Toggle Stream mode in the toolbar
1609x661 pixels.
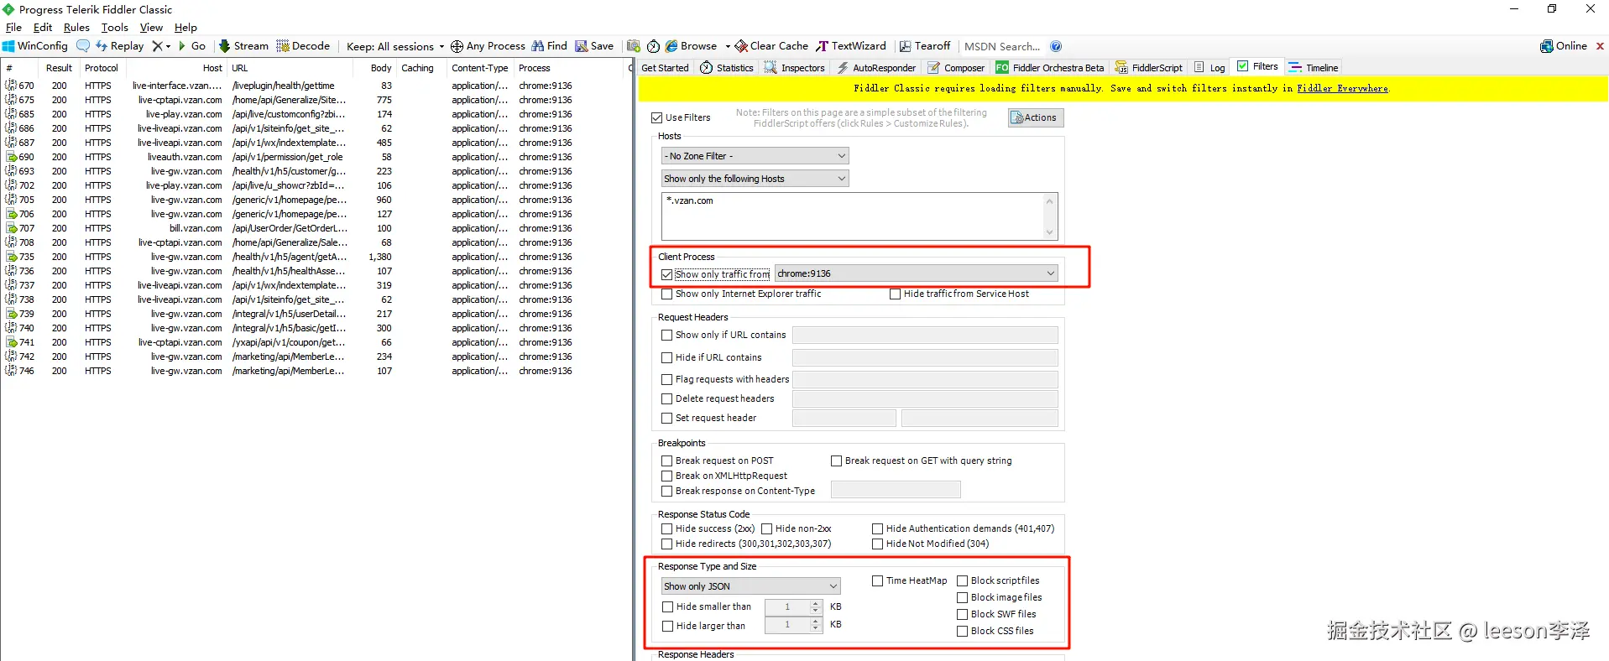tap(243, 46)
